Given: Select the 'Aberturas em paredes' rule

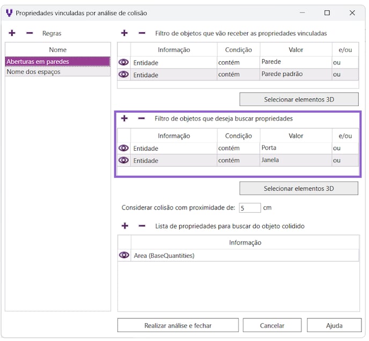Looking at the screenshot, I should pos(57,62).
